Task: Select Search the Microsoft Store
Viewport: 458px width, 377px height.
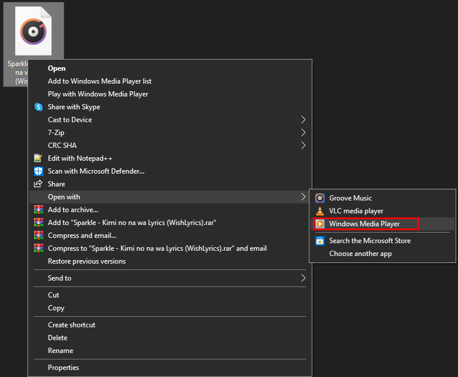Action: pos(383,241)
